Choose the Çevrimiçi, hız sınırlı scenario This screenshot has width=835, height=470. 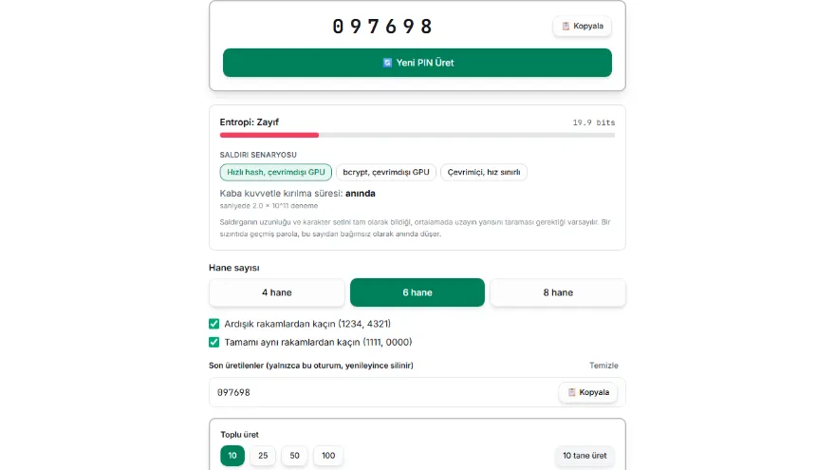[484, 172]
